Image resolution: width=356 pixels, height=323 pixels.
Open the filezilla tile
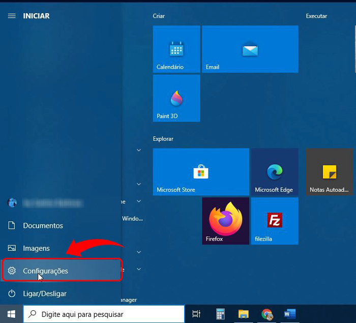pyautogui.click(x=275, y=221)
